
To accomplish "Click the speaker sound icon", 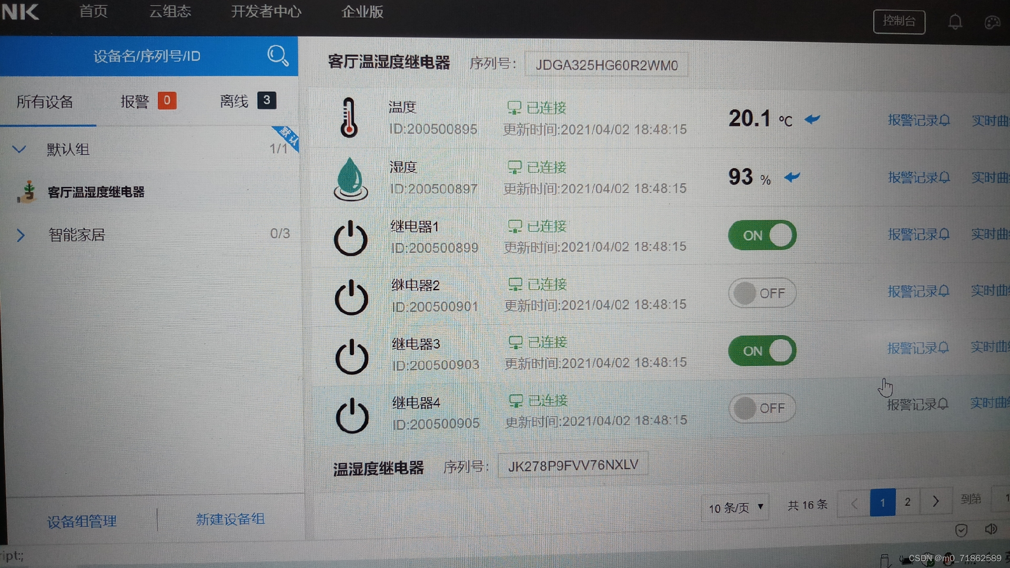I will (991, 529).
